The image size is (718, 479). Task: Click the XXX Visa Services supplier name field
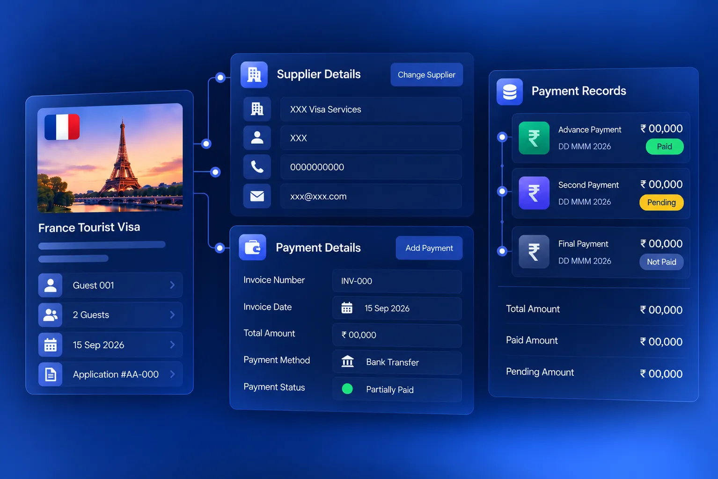pyautogui.click(x=371, y=109)
